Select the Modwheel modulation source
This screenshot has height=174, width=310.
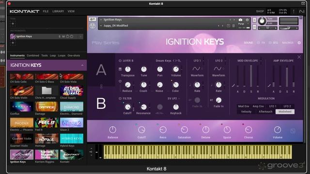(285, 112)
